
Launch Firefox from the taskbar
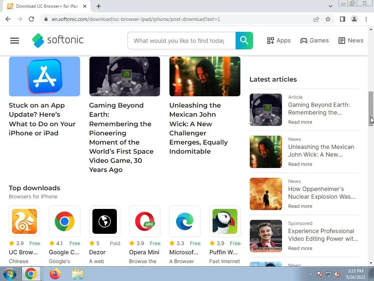[55, 274]
